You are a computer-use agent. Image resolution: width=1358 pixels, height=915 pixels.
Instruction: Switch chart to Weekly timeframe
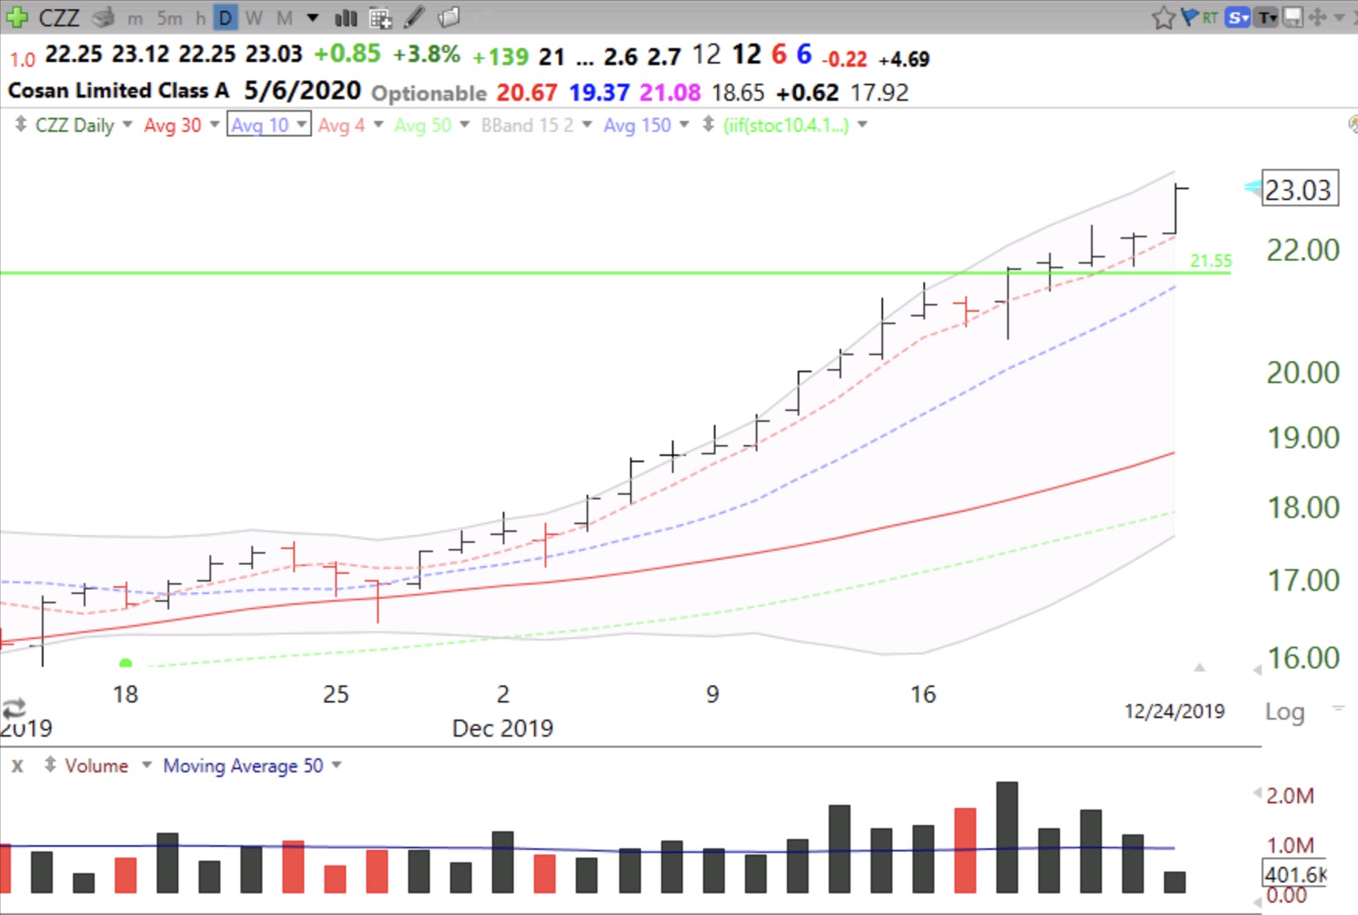254,17
